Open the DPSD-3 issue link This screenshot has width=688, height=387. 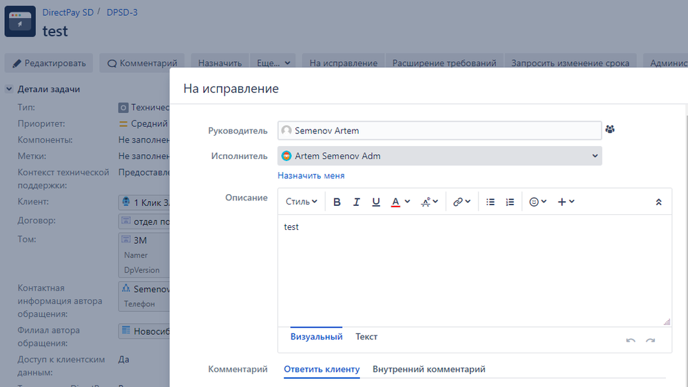point(122,12)
